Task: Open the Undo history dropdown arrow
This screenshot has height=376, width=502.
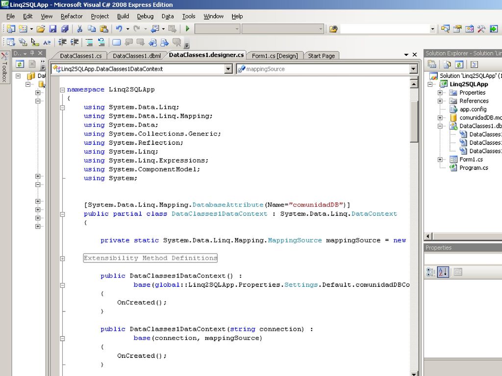Action: point(128,29)
